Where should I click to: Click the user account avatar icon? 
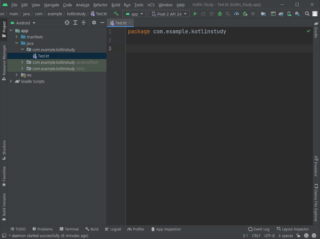point(315,14)
